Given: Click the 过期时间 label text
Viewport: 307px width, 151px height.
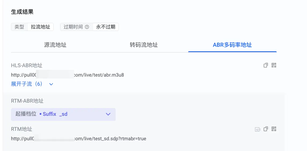Looking at the screenshot, I should coord(73,27).
